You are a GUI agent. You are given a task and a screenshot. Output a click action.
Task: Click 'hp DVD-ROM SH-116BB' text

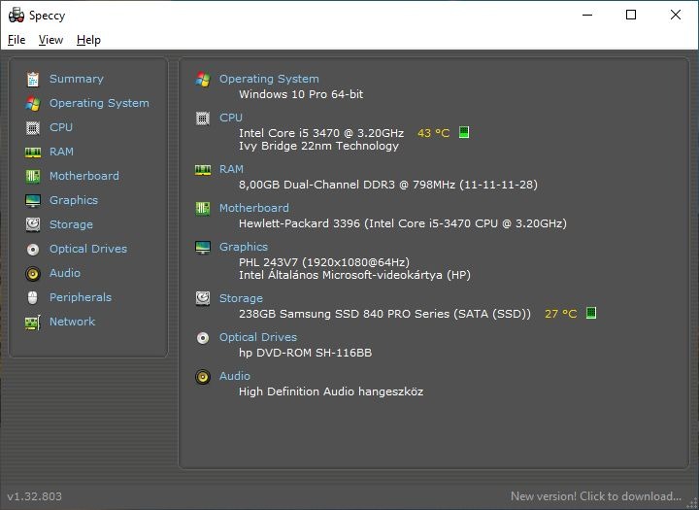point(306,353)
